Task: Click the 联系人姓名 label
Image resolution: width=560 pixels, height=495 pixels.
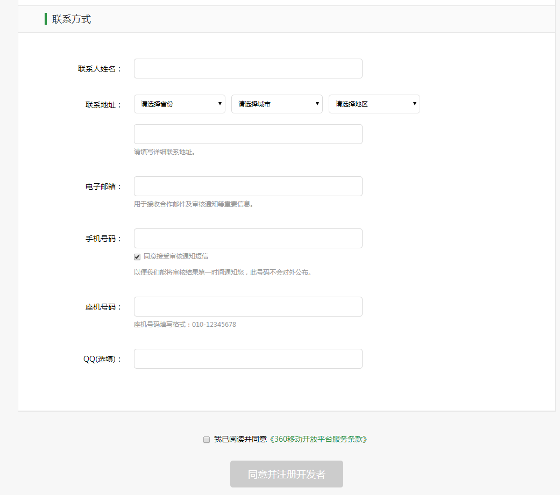Action: point(100,69)
